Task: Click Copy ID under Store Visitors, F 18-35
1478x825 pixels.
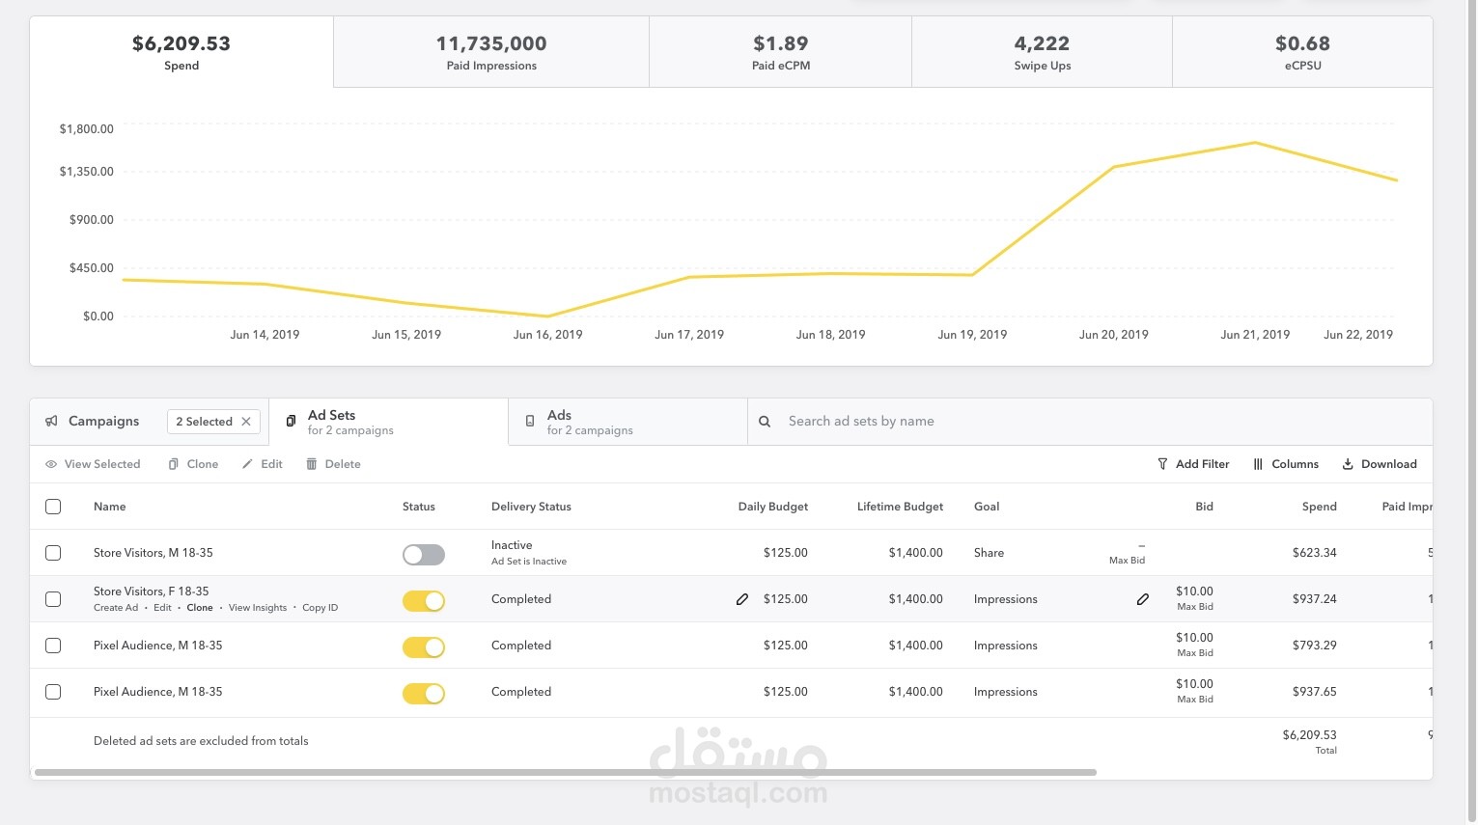Action: click(321, 608)
